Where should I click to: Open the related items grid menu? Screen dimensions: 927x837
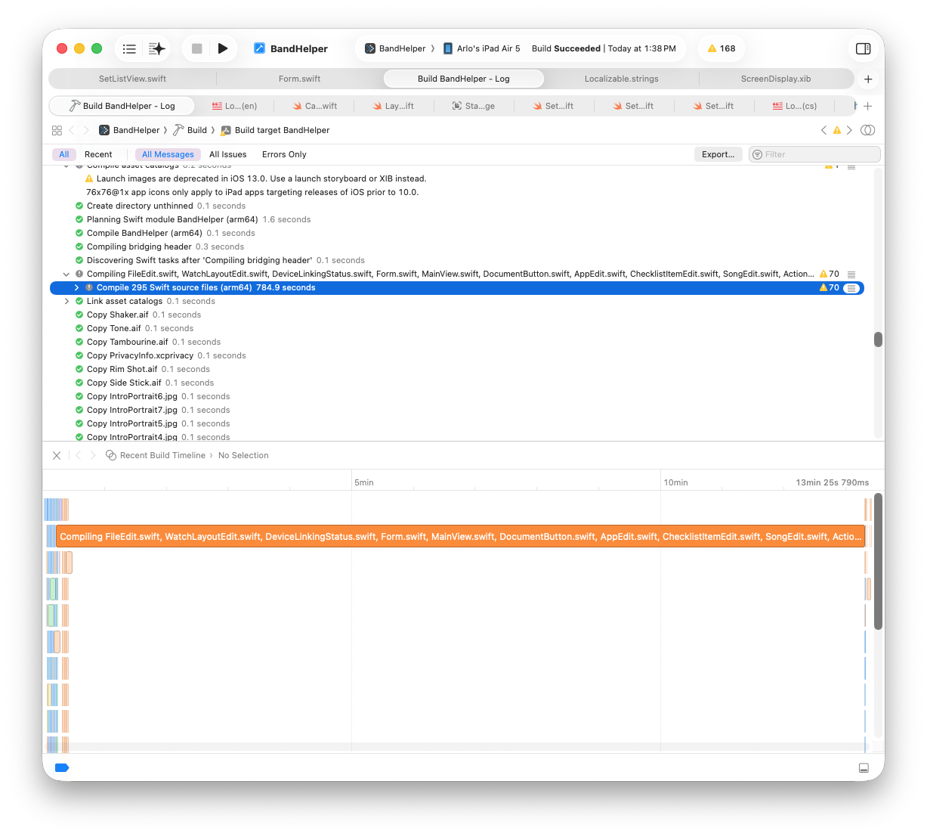pos(57,130)
